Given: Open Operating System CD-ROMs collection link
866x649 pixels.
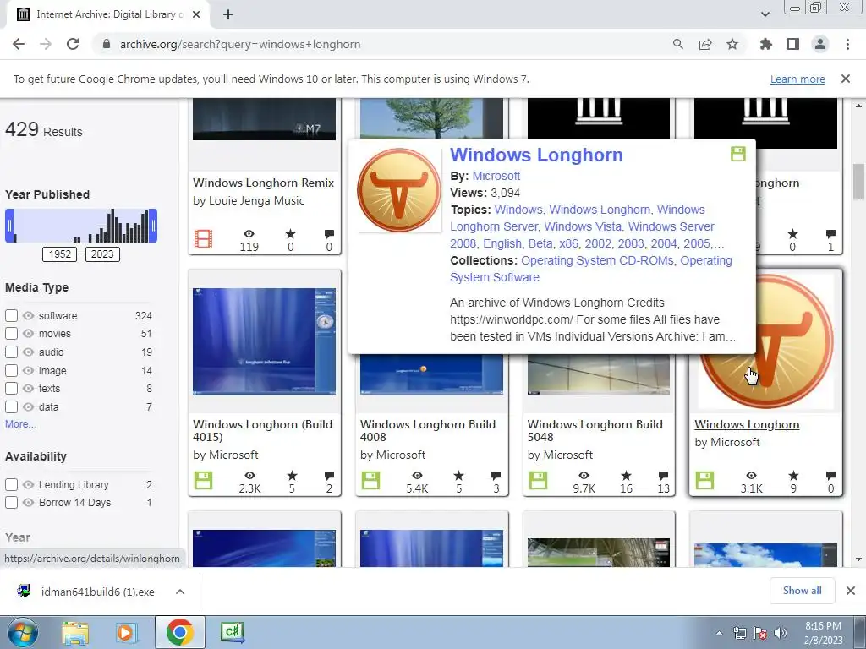Looking at the screenshot, I should 598,260.
